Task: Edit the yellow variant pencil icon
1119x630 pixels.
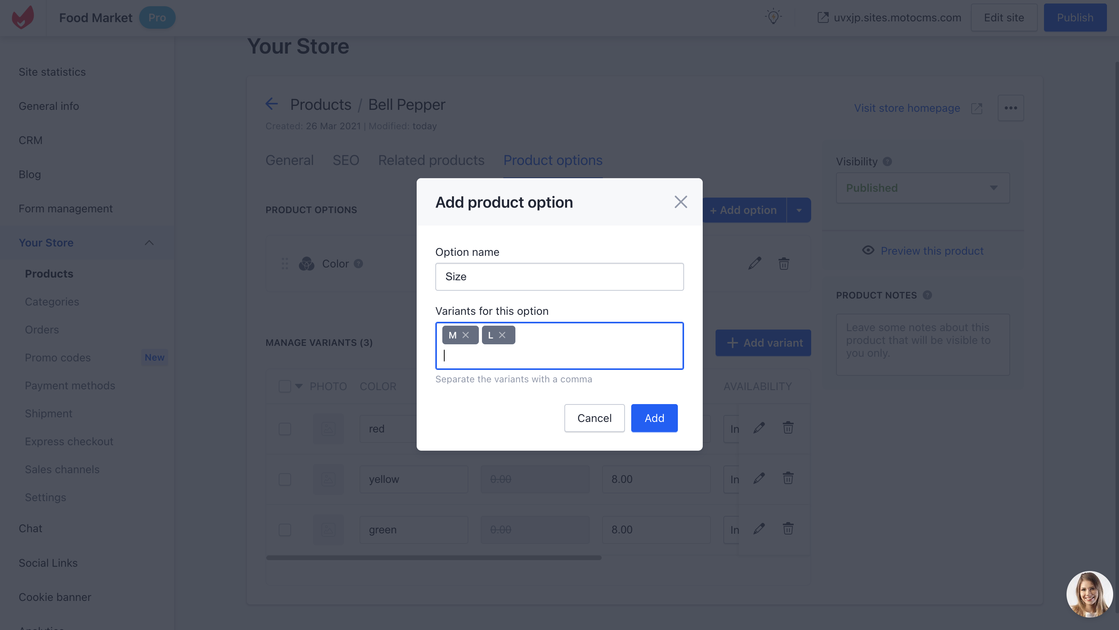Action: [x=759, y=478]
